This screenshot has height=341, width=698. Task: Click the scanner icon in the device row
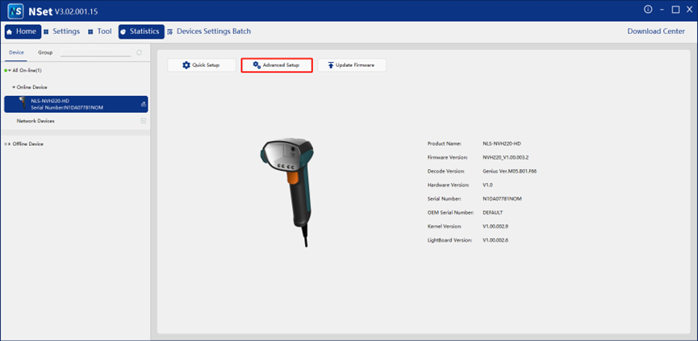coord(23,103)
